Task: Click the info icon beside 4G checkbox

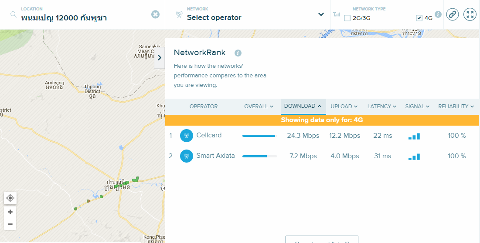Action: tap(438, 14)
